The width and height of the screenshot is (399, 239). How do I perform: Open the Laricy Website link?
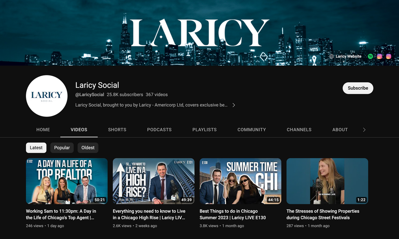(x=348, y=56)
